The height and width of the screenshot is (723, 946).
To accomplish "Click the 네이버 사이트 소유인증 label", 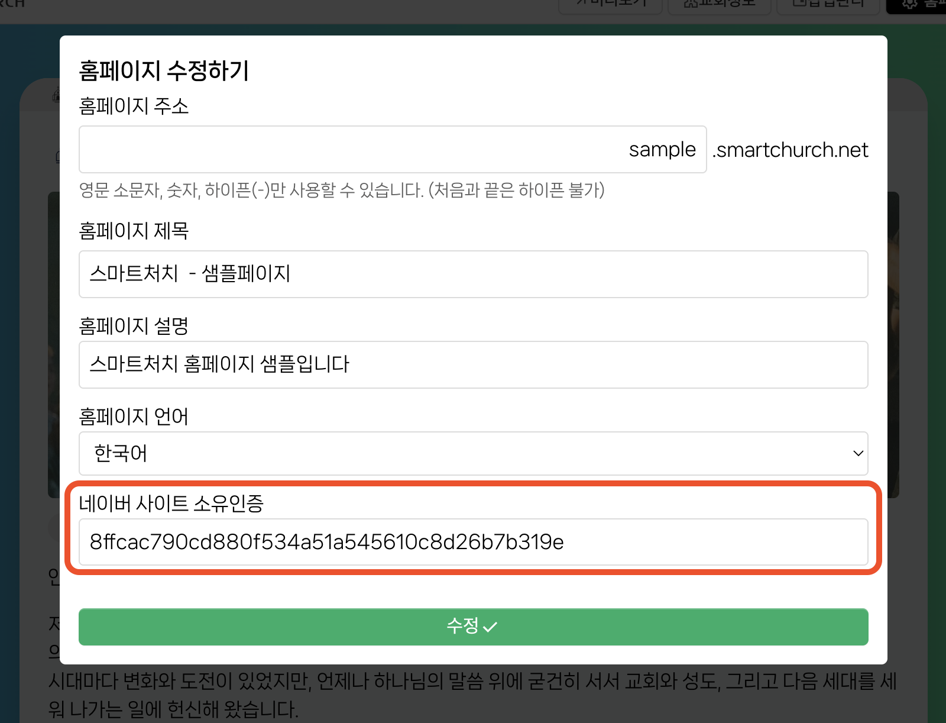I will [171, 503].
